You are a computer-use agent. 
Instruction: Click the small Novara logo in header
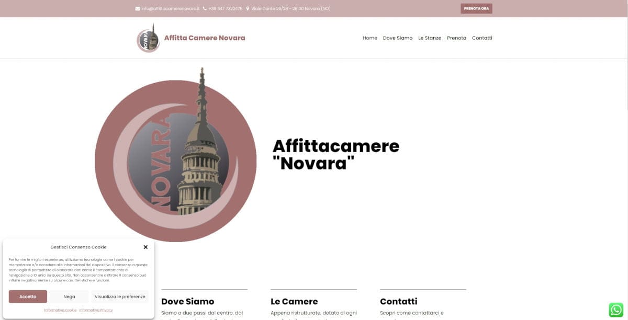pos(149,38)
